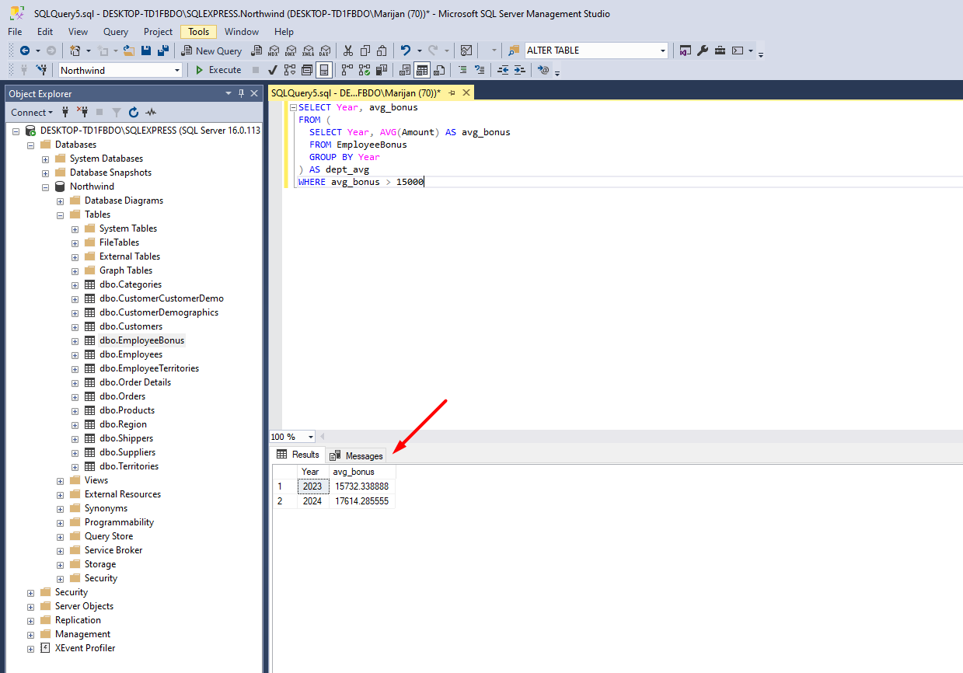This screenshot has height=673, width=963.
Task: Expand the Programmability folder
Action: [61, 522]
